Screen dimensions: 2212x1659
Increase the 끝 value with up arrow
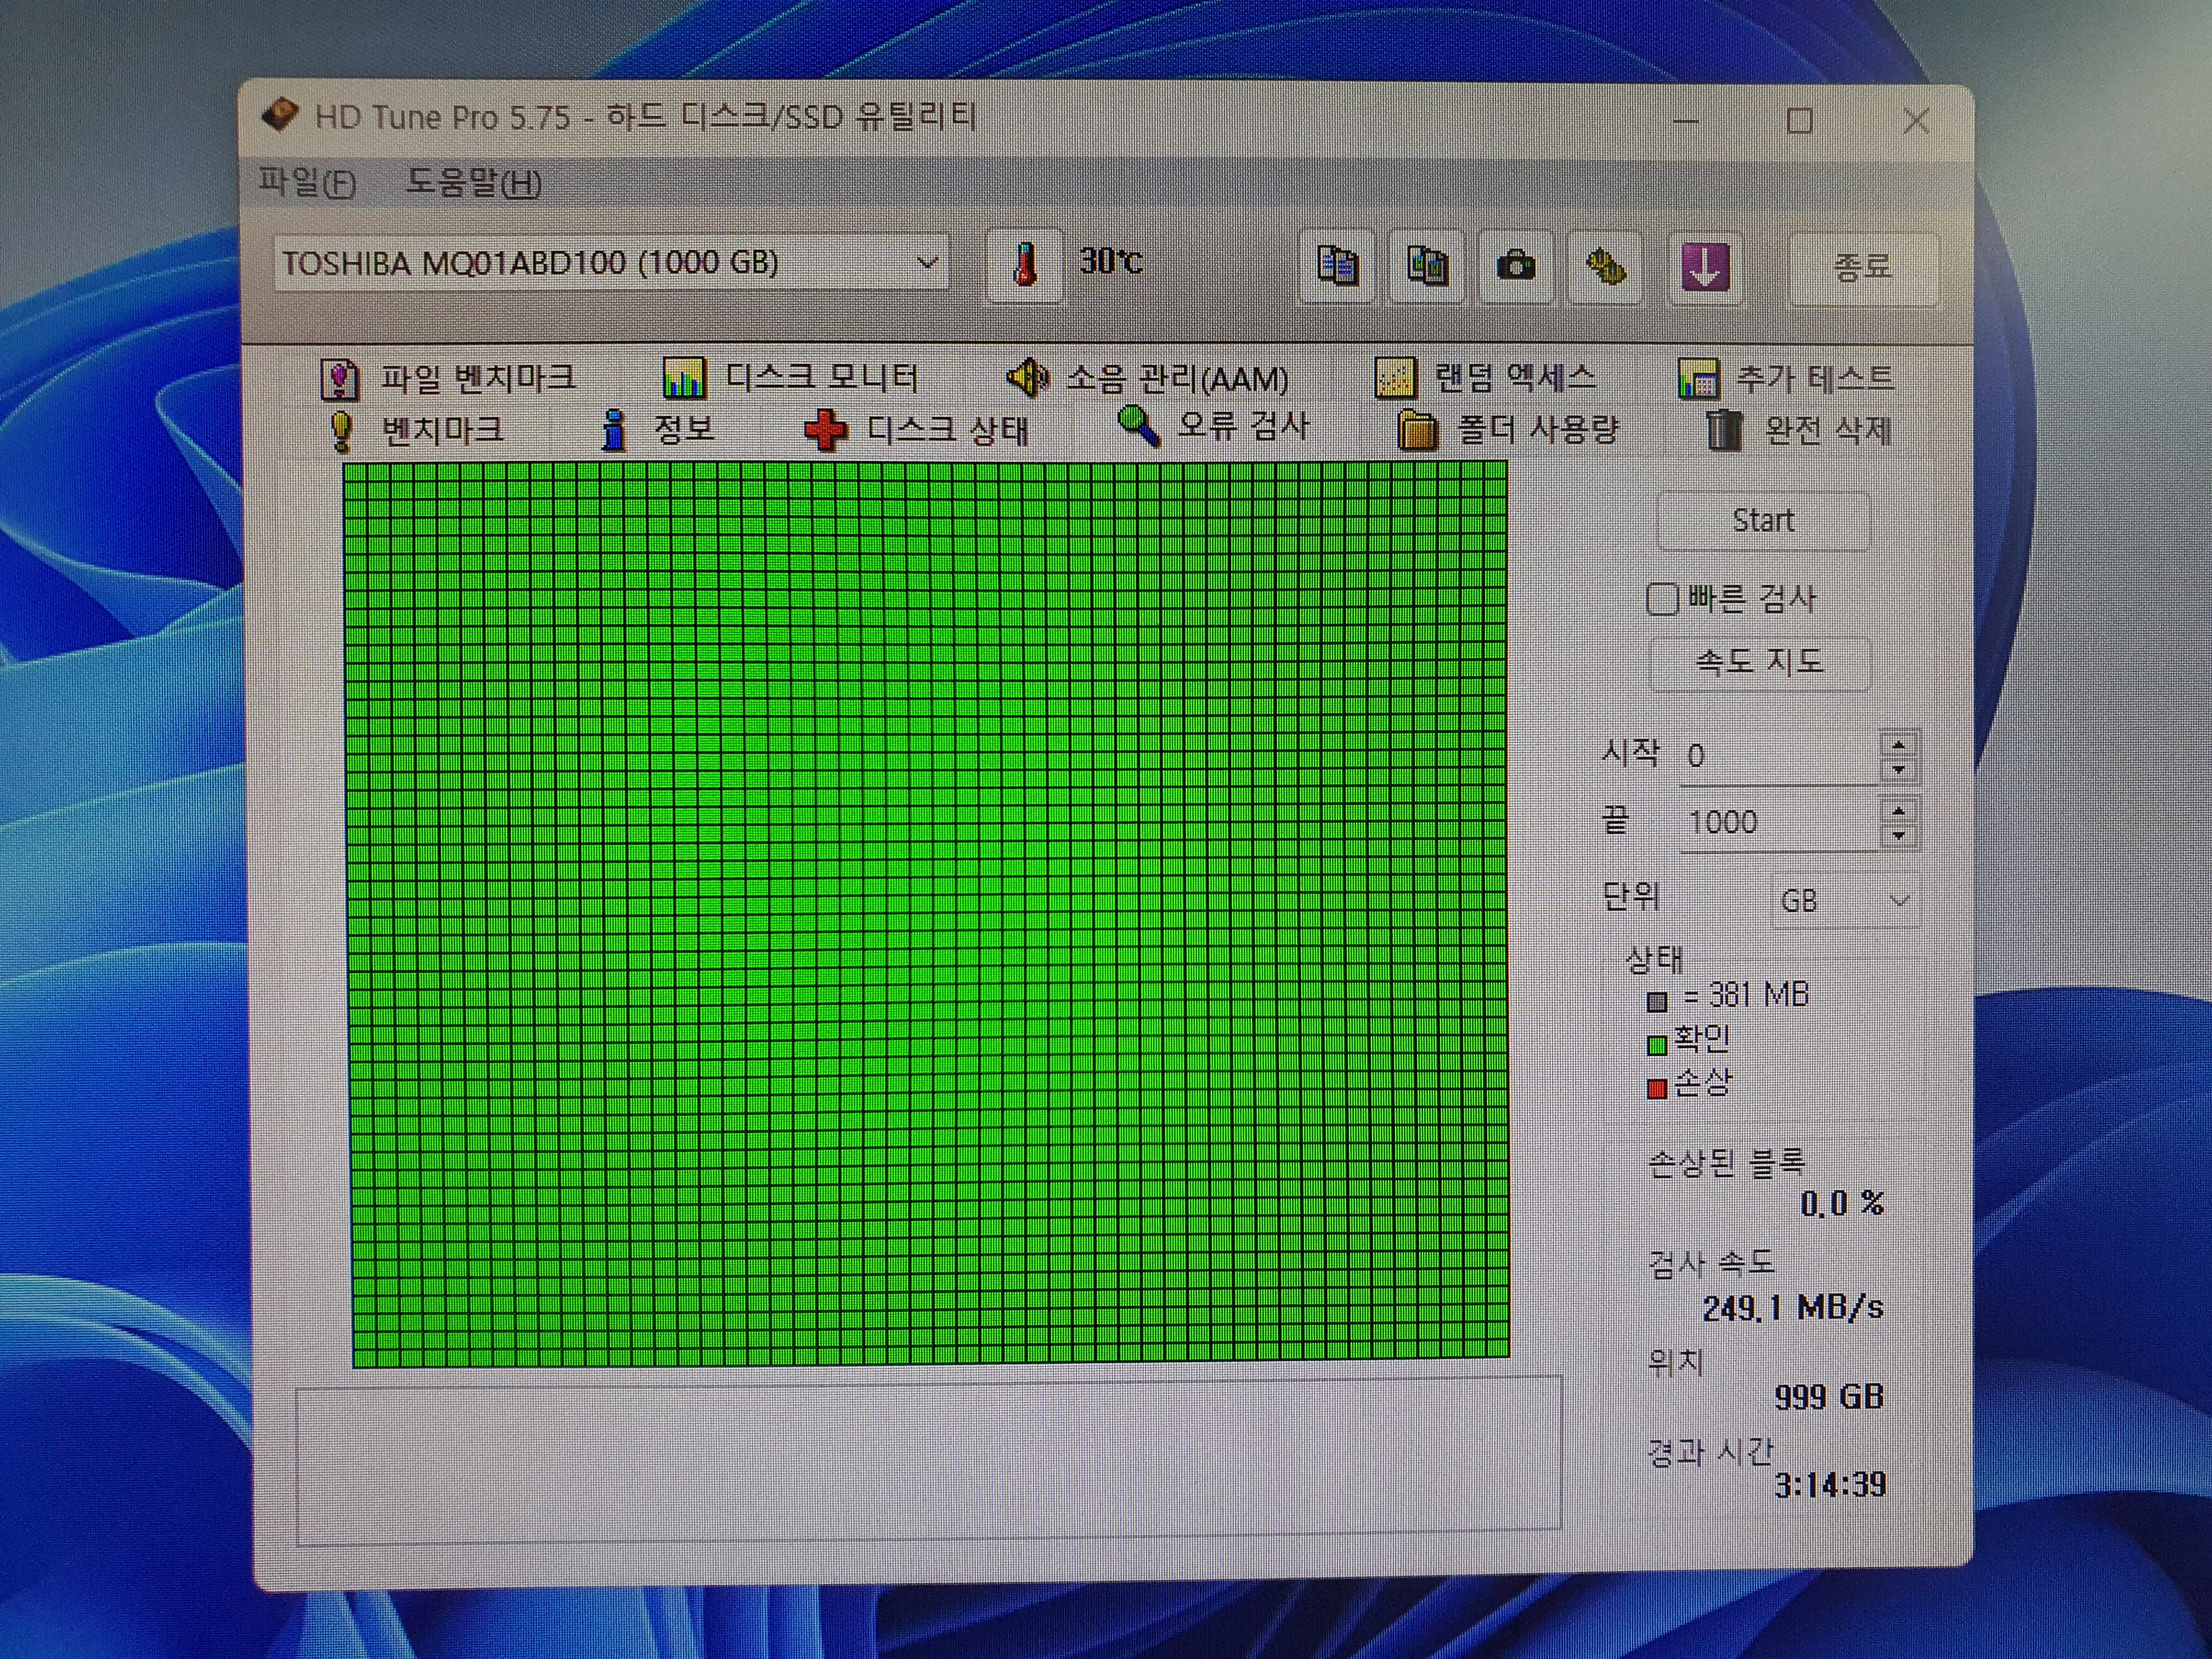point(1899,810)
